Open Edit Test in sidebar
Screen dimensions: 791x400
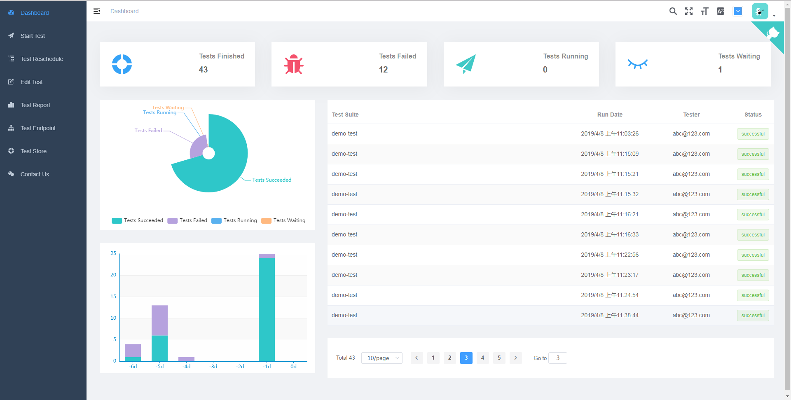pos(43,82)
